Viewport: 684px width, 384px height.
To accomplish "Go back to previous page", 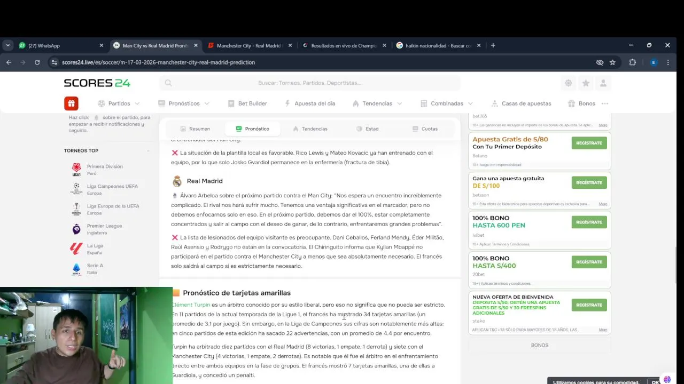I will tap(9, 62).
